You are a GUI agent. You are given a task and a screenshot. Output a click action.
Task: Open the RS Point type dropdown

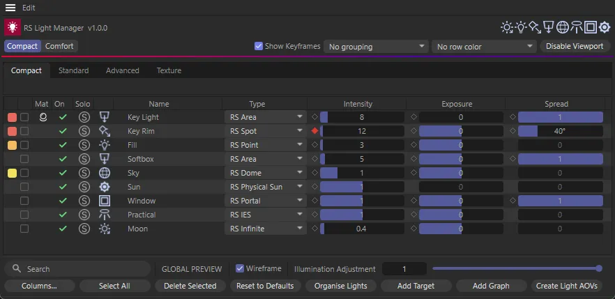click(266, 145)
